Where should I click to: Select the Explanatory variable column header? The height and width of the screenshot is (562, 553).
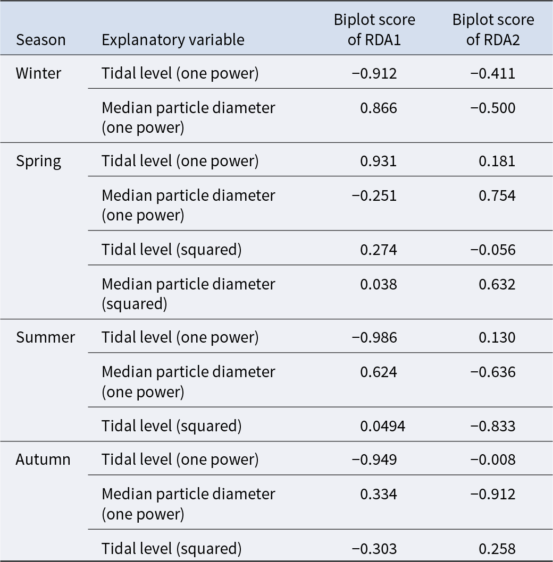[x=173, y=40]
